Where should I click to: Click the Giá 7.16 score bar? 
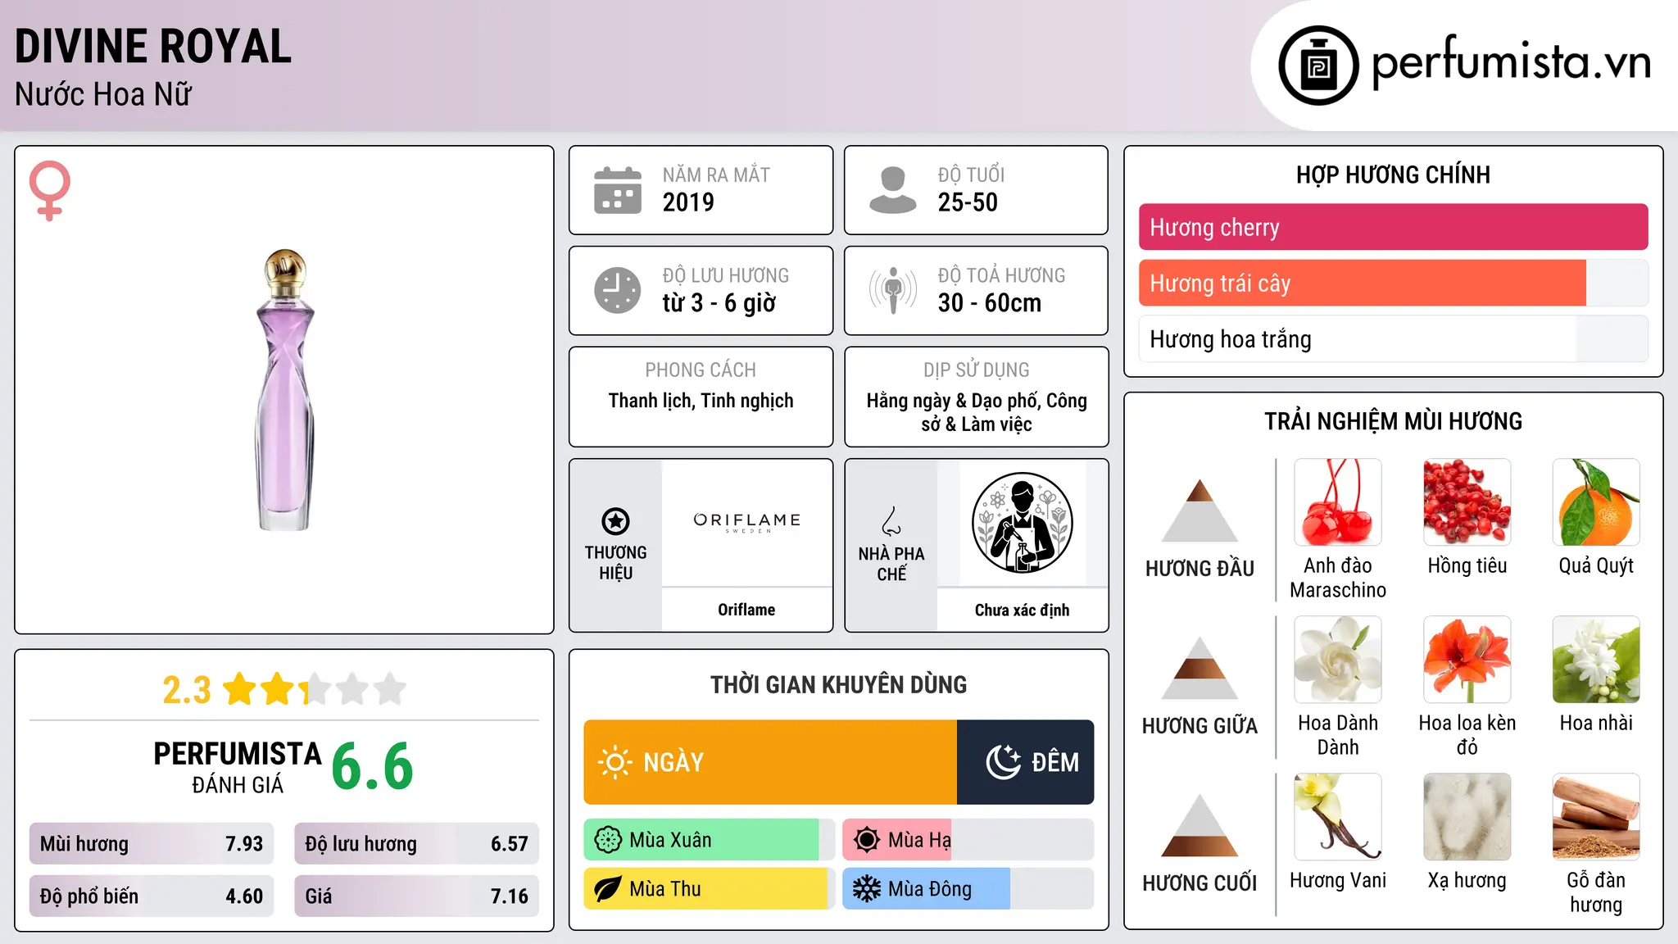416,896
